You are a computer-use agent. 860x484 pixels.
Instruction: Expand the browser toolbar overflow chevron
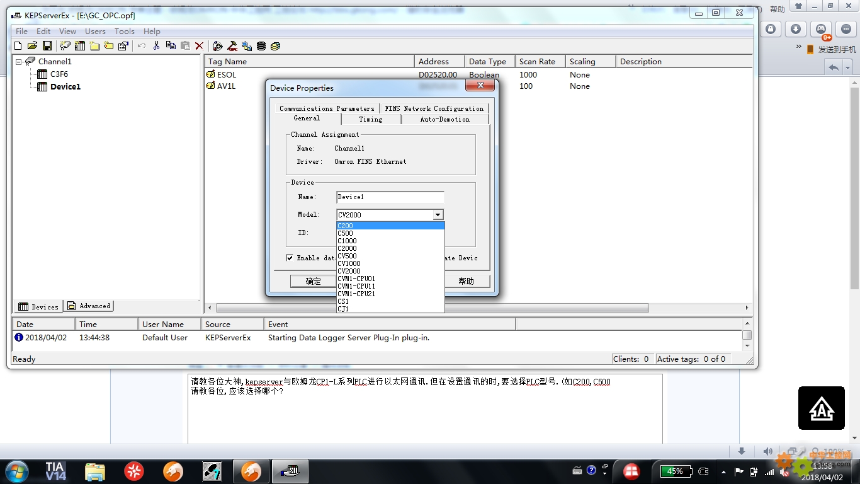click(x=799, y=47)
